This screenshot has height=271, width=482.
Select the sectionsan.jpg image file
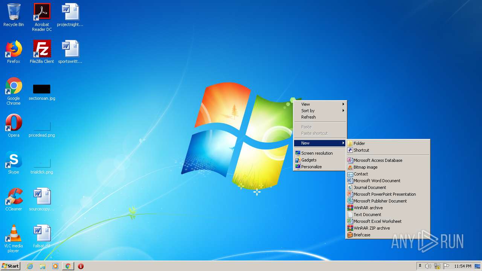pyautogui.click(x=42, y=92)
